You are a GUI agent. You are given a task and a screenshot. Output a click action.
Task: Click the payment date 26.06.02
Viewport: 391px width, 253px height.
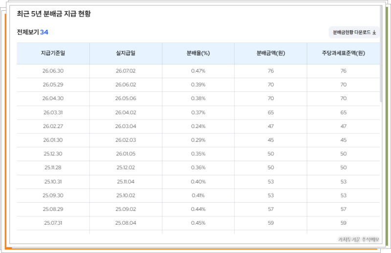click(126, 84)
